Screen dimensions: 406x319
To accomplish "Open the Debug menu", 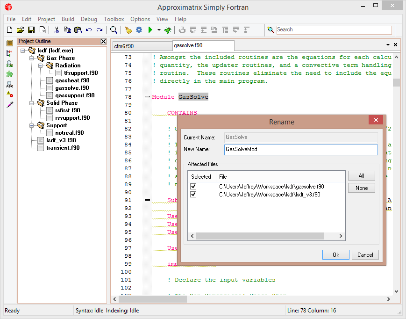I will pyautogui.click(x=89, y=19).
